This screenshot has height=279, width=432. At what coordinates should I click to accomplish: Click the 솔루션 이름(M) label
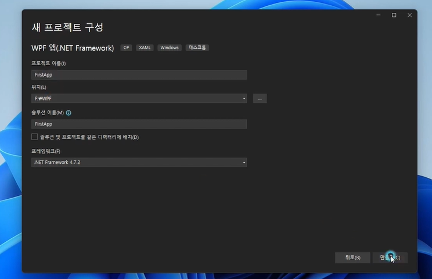coord(48,113)
